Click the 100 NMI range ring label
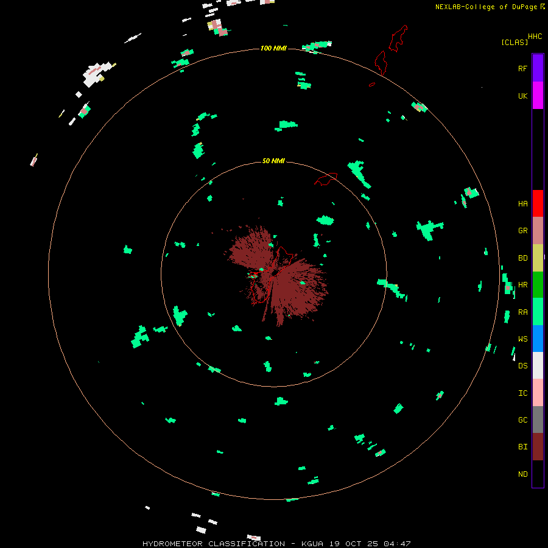 click(273, 48)
